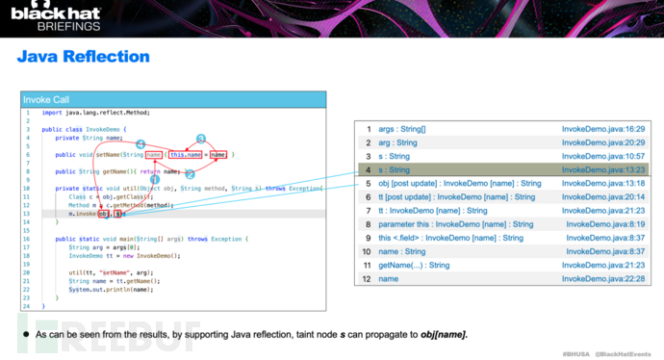Click the circled number 2 marker
The image size is (664, 360).
tap(191, 174)
